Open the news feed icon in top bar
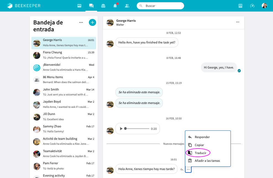This screenshot has width=273, height=178. pos(79,6)
